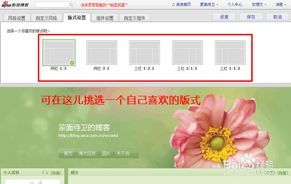Choose the 三栏 2:1:1 layout thumbnail
Image resolution: width=291 pixels, height=184 pixels.
pos(187,52)
